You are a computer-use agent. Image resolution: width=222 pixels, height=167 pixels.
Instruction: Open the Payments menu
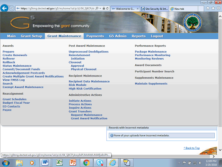(95, 36)
